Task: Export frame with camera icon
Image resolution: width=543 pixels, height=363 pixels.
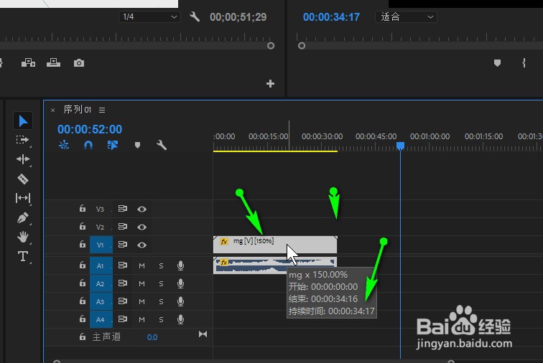Action: (79, 63)
